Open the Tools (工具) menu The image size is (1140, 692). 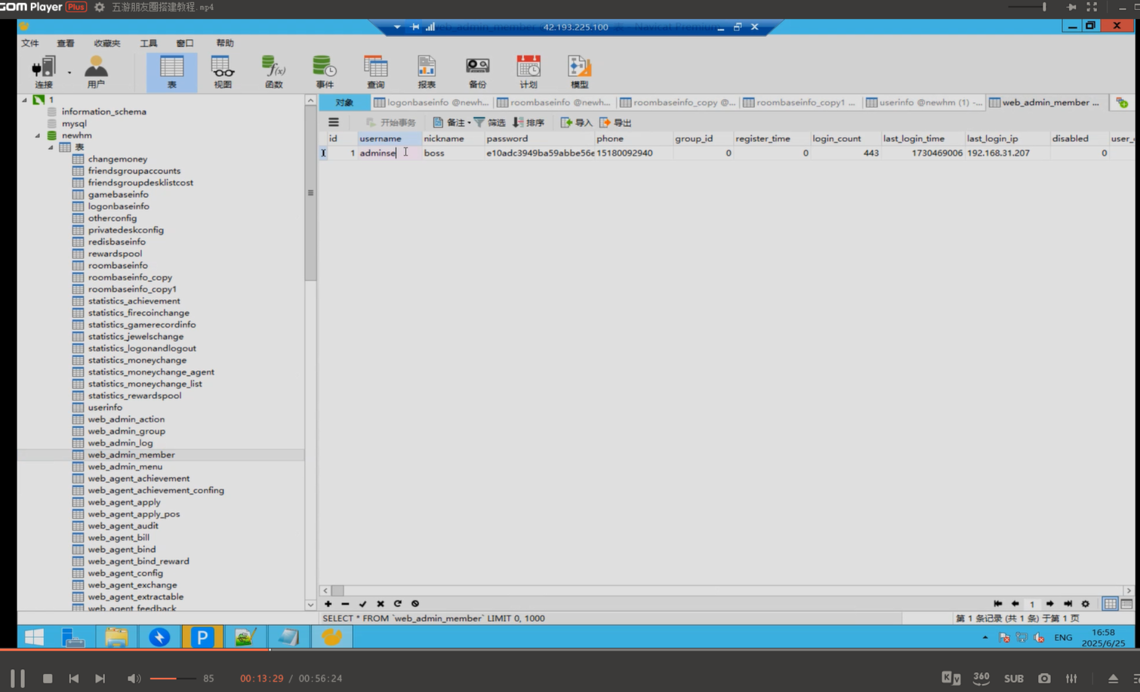[x=149, y=43]
